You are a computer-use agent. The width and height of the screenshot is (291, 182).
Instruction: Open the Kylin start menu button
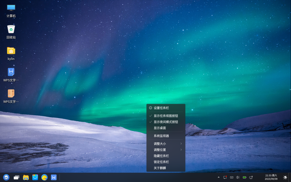[x=7, y=177]
